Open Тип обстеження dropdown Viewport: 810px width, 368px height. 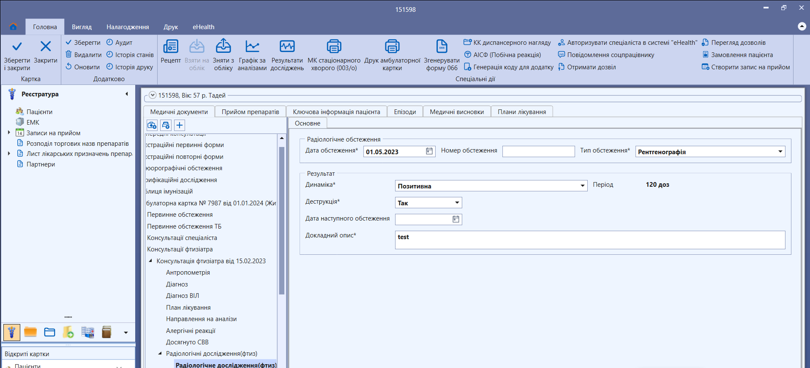780,152
